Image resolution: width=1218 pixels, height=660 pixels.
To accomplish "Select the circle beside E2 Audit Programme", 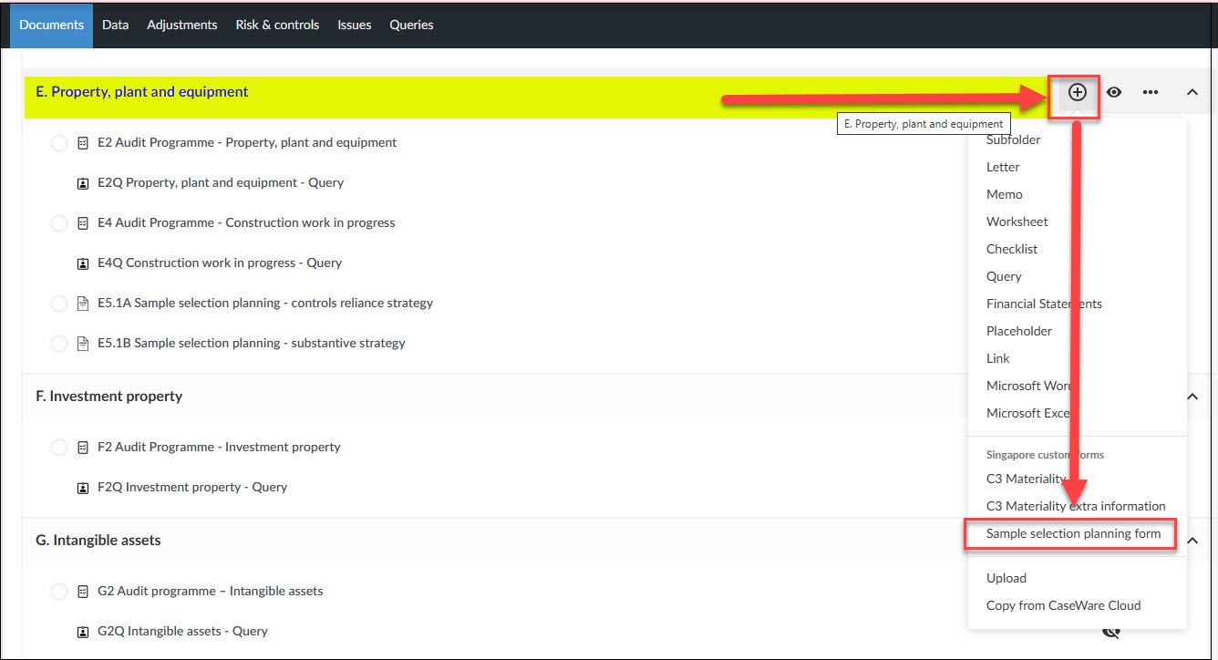I will coord(59,143).
